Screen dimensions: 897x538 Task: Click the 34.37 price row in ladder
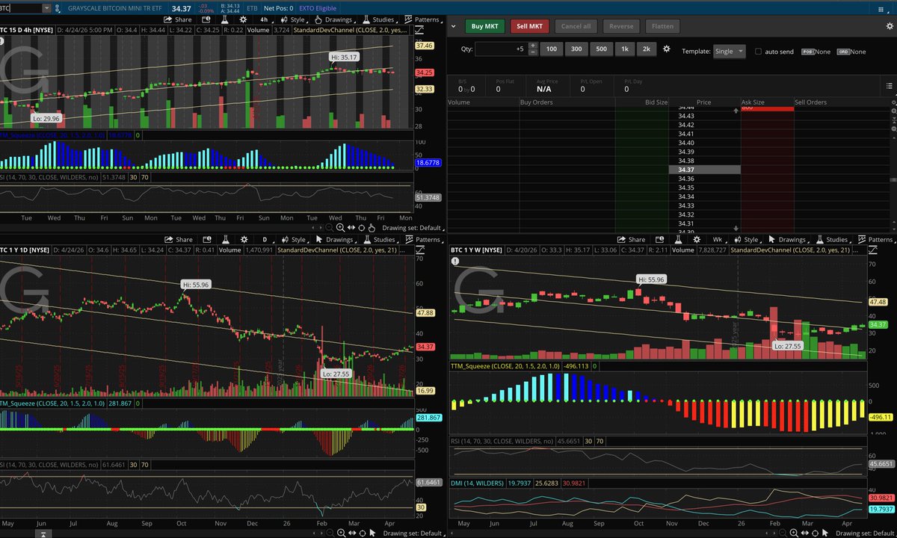click(686, 170)
